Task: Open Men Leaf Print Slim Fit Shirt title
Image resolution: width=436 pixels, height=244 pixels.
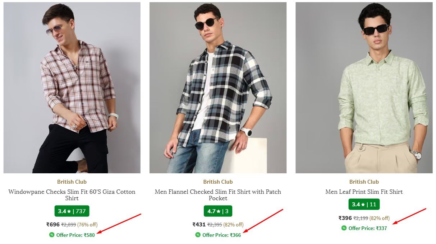Action: [364, 192]
